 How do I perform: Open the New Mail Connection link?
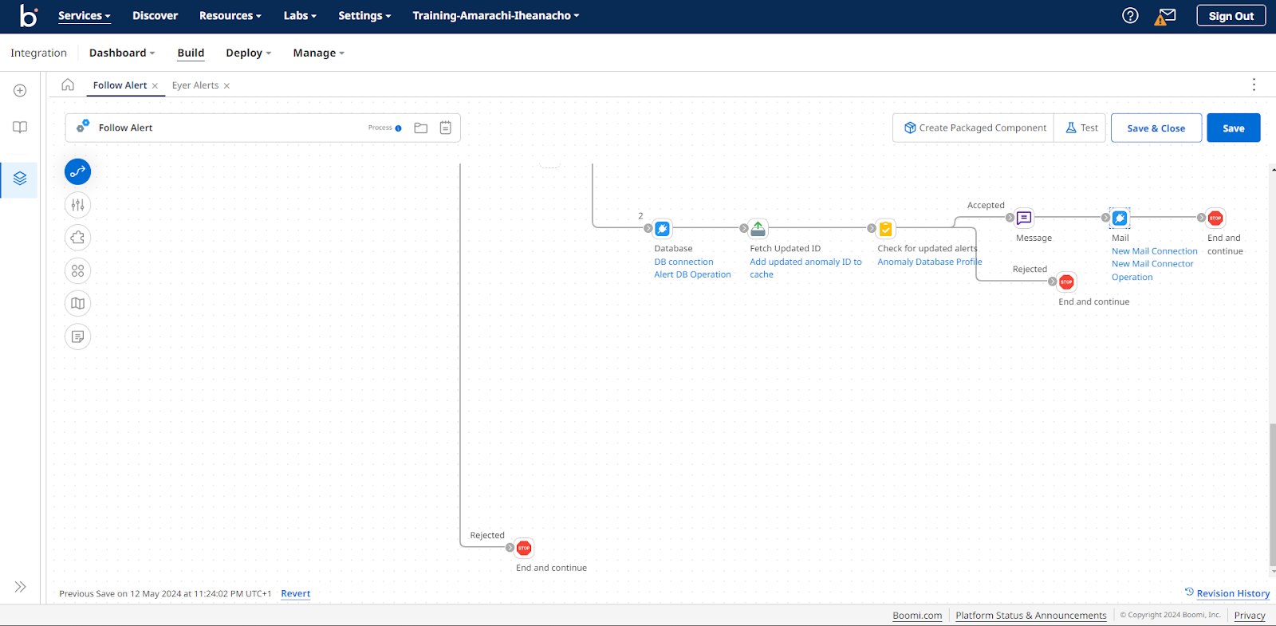[1154, 251]
